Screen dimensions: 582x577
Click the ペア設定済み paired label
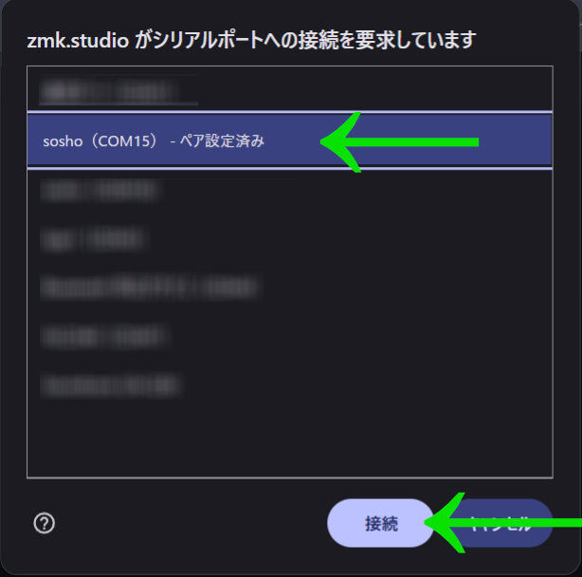click(x=222, y=140)
